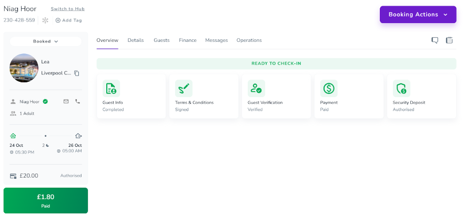
Task: Click the Add Tag button
Action: click(x=68, y=20)
